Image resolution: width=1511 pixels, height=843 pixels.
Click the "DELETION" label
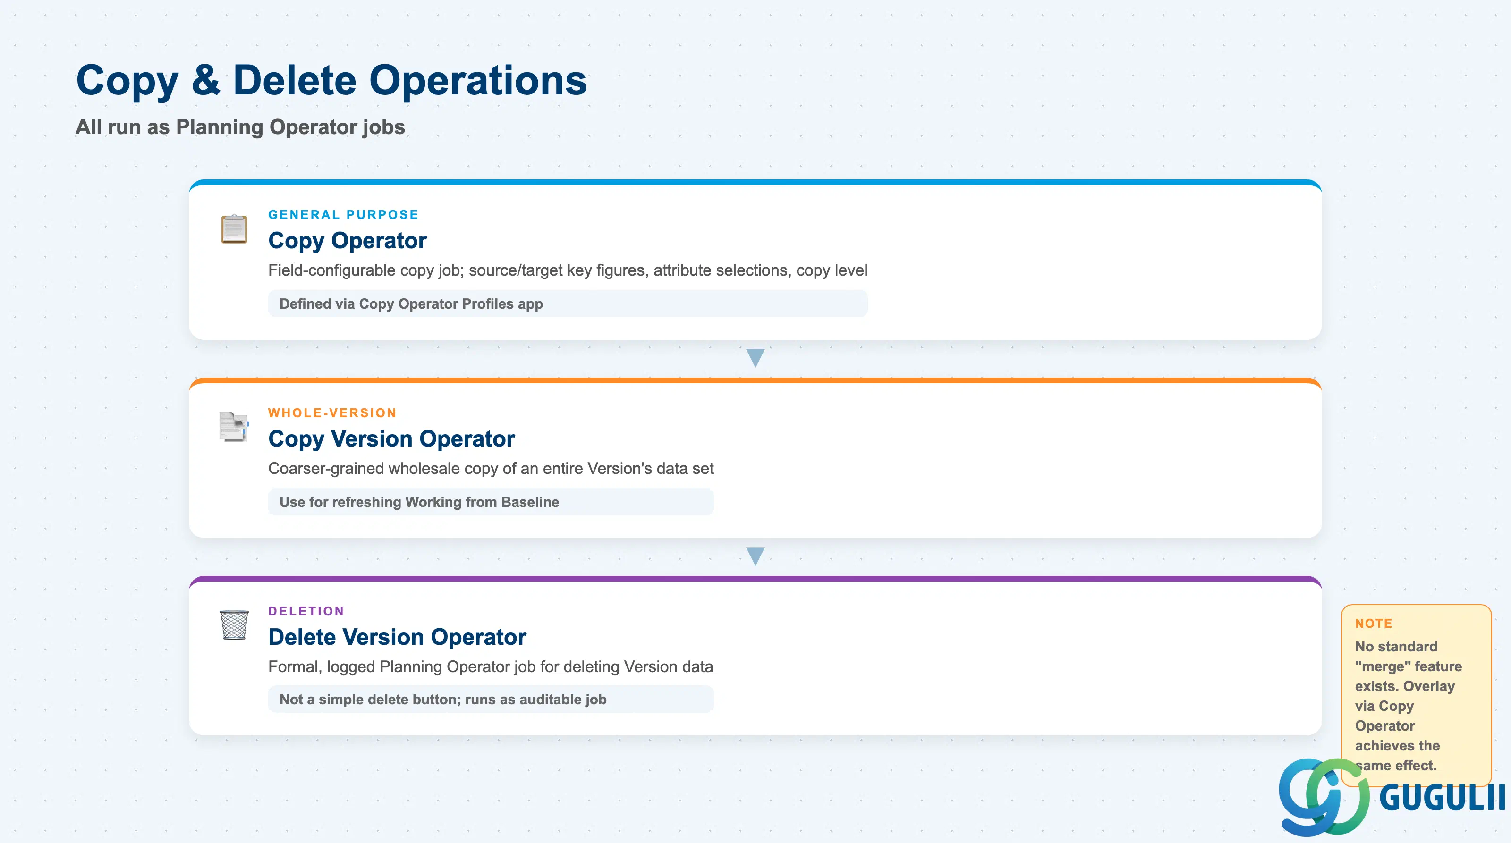point(306,611)
